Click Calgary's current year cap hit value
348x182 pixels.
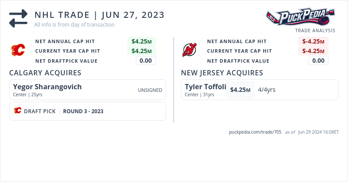pos(141,51)
